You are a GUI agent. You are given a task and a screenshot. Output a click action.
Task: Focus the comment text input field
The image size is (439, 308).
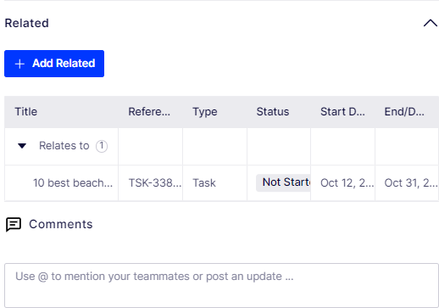pyautogui.click(x=221, y=286)
